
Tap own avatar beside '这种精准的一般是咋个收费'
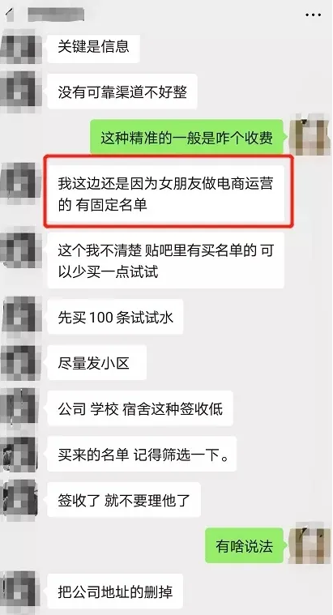point(310,135)
